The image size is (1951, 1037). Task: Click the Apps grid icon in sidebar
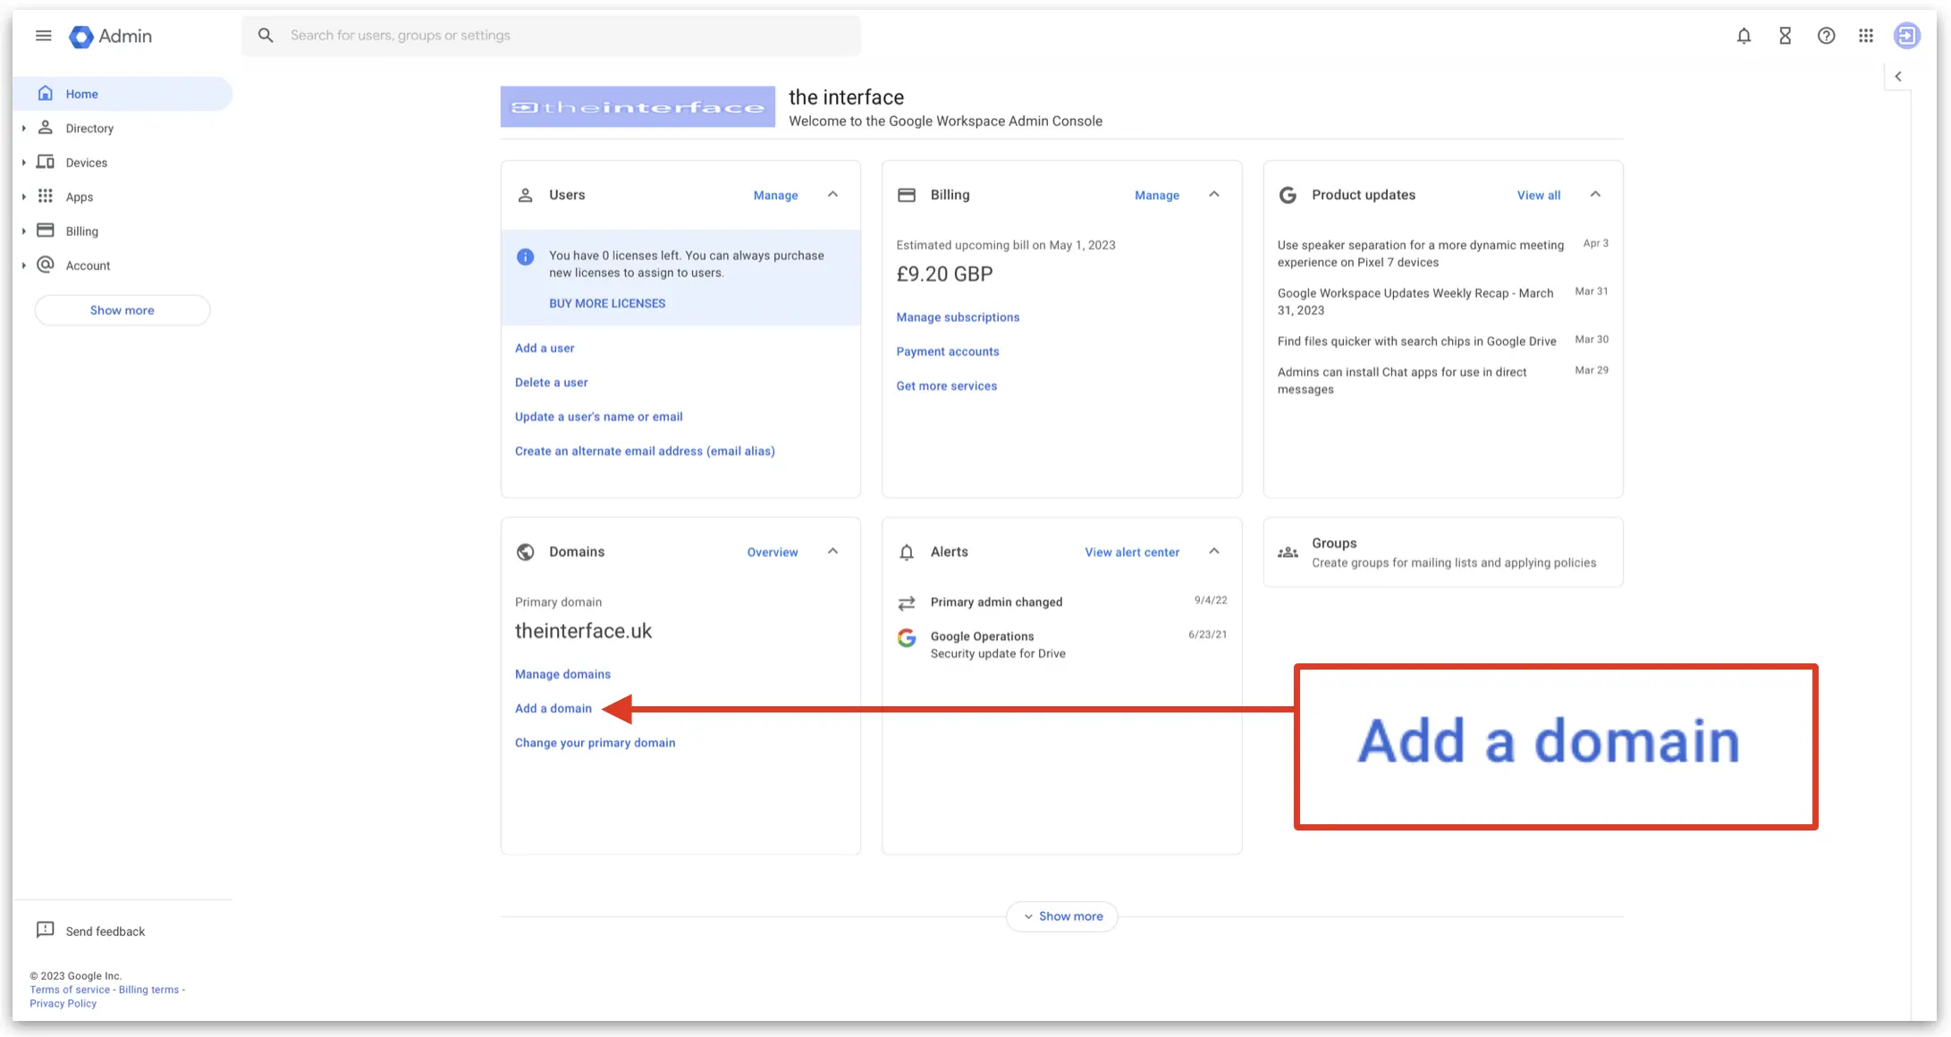click(46, 196)
